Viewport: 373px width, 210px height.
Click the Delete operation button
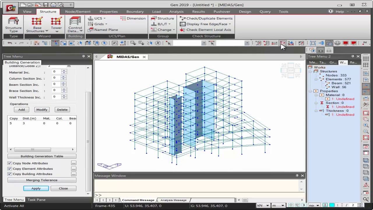(x=62, y=110)
